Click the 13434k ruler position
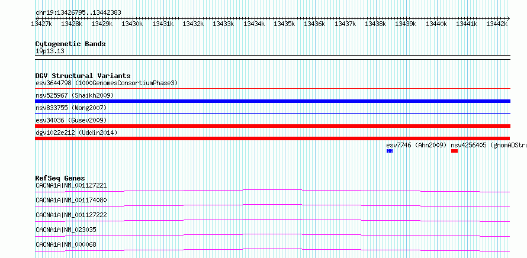The height and width of the screenshot is (258, 527). point(254,24)
